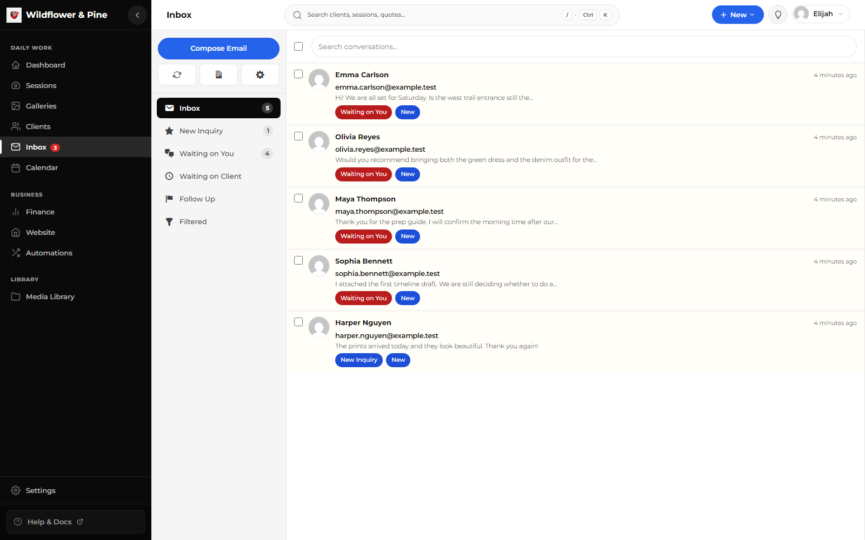Click Sophia Bennett's avatar
This screenshot has height=540, width=865.
[x=319, y=266]
